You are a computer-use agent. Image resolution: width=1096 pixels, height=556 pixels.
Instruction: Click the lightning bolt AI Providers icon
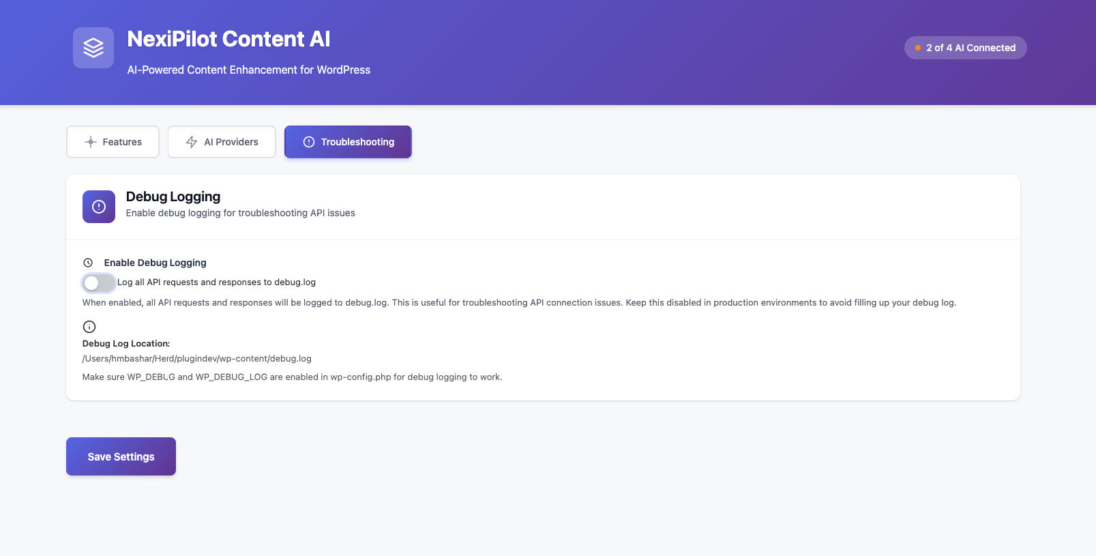(x=192, y=142)
